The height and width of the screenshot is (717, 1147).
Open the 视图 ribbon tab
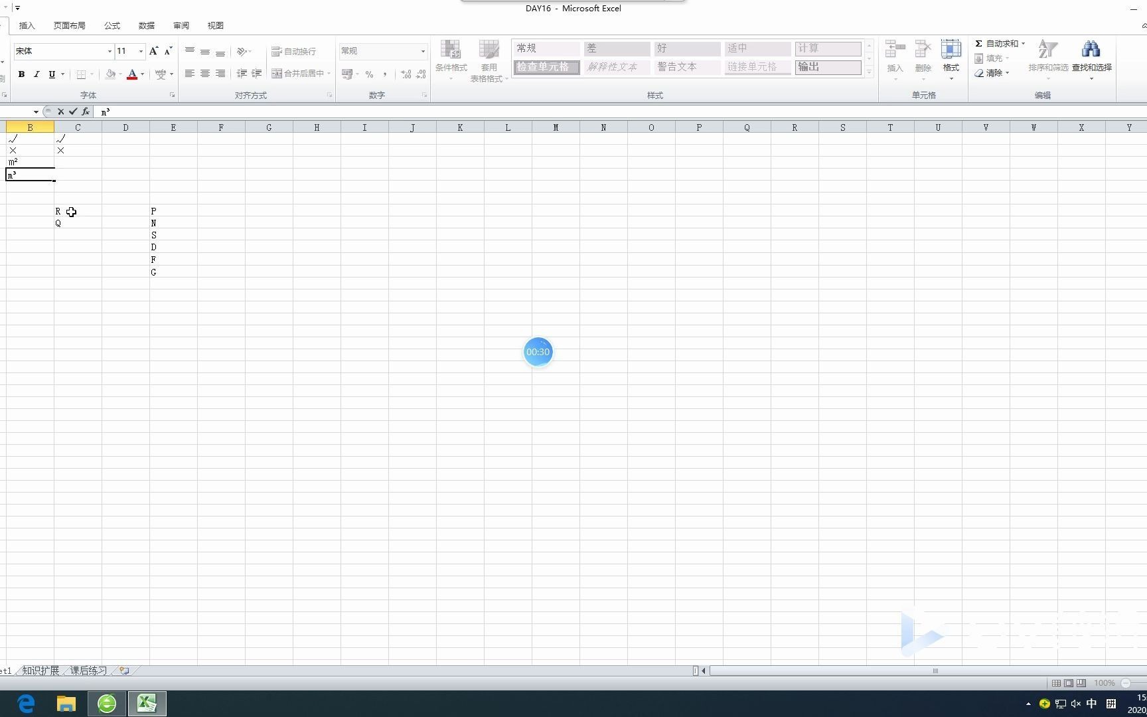[x=216, y=26]
